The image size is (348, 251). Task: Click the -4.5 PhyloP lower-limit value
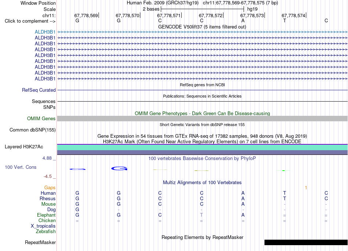pos(48,176)
